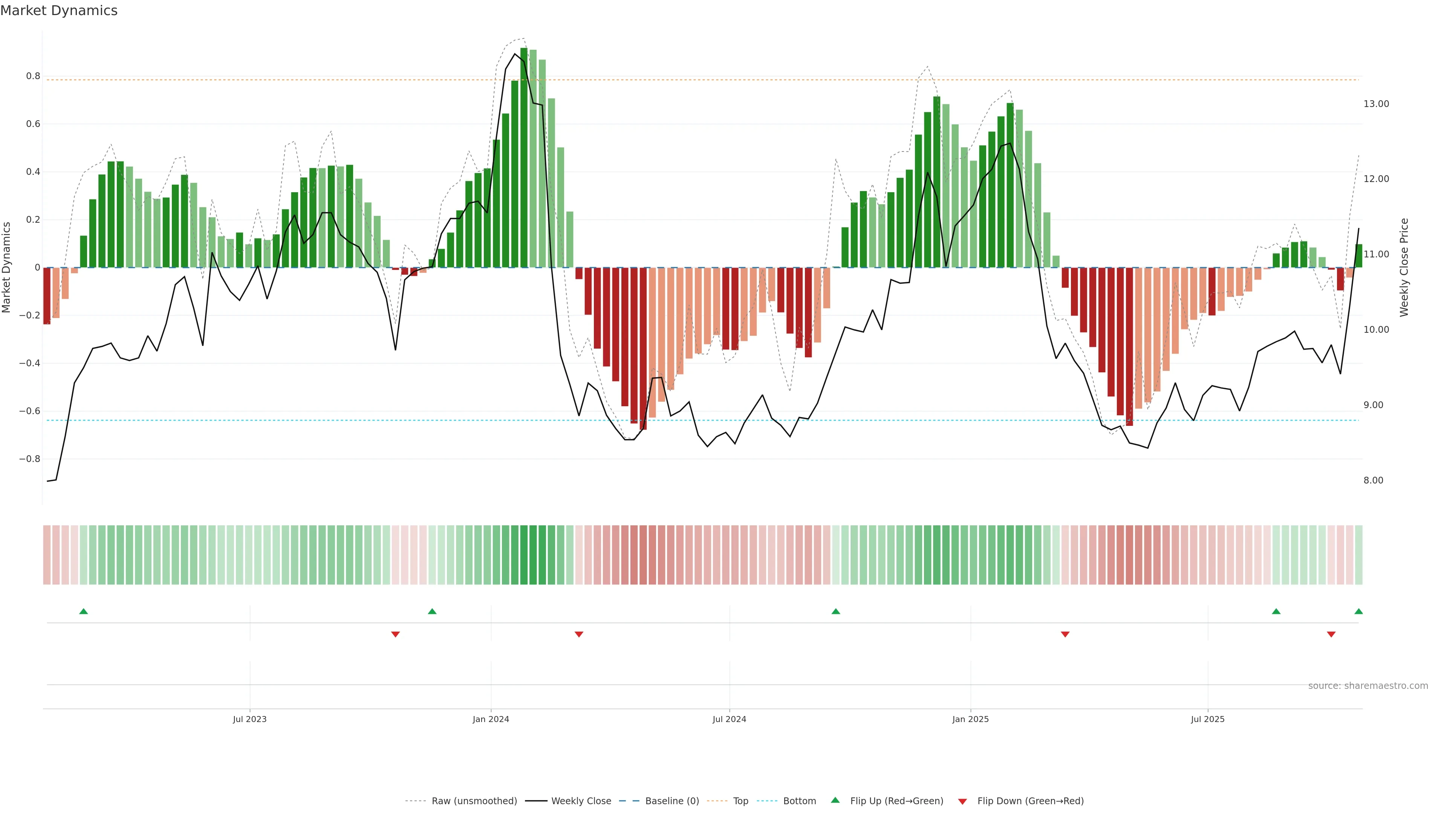Toggle the Weekly Close legend entry

pyautogui.click(x=581, y=801)
